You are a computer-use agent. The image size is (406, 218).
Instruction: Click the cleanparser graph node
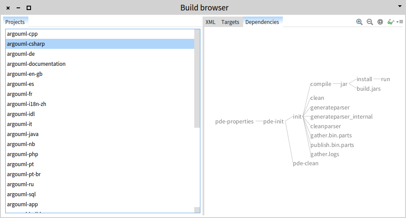pyautogui.click(x=326, y=126)
